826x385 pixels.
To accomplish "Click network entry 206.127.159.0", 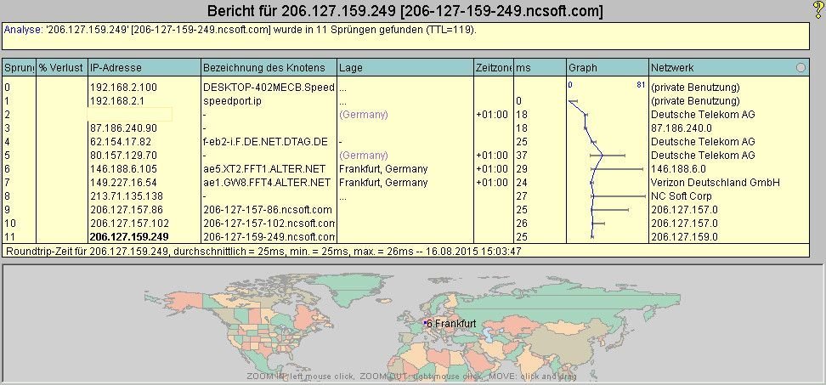I will click(684, 237).
